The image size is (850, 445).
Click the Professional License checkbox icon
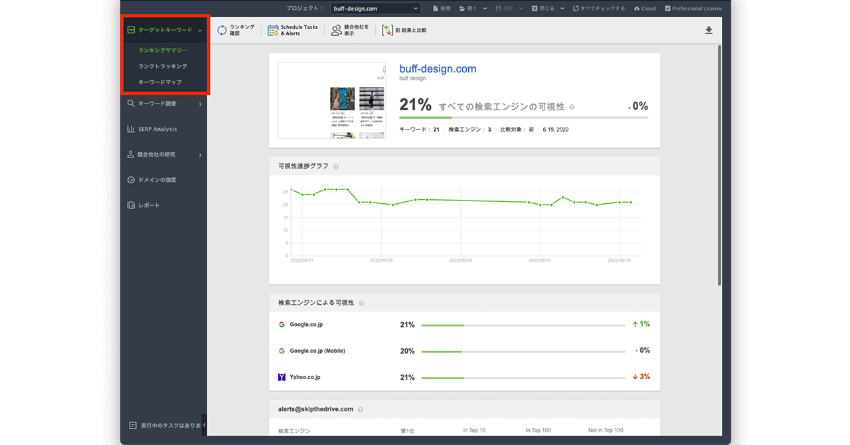click(x=667, y=9)
